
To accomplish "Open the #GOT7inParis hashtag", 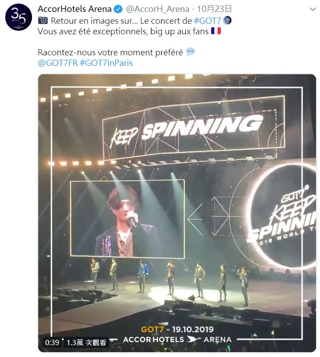I will coord(106,63).
